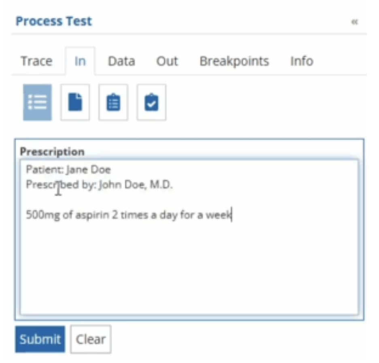379x363 pixels.
Task: Go to the Out tab
Action: point(167,62)
